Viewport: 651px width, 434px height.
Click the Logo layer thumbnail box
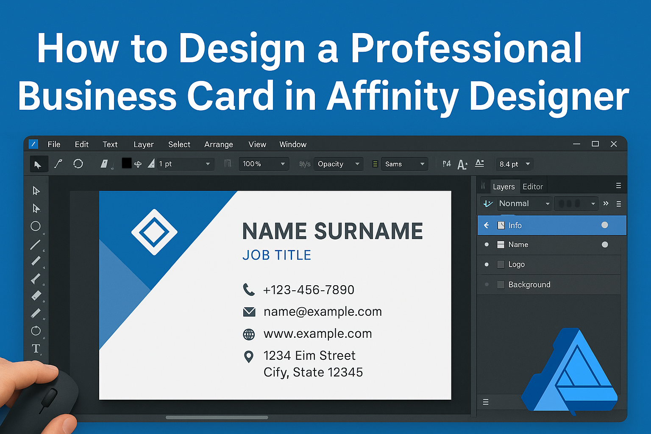click(501, 264)
